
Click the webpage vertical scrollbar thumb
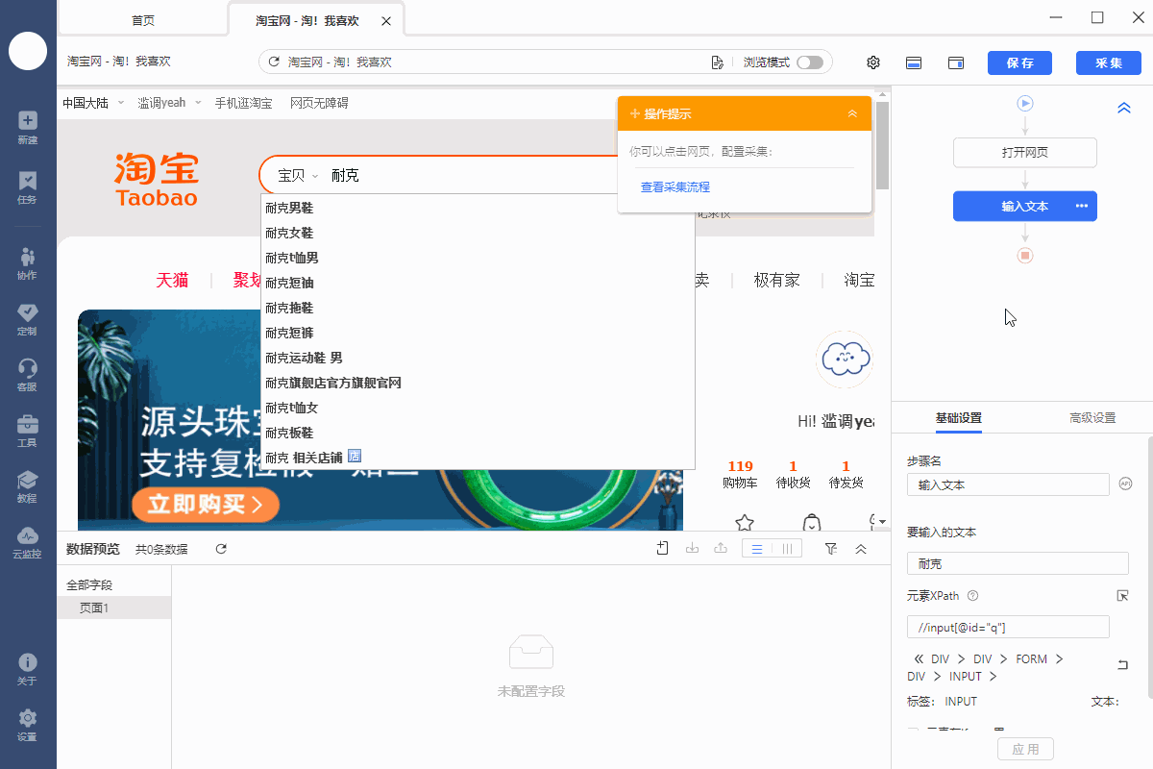(882, 145)
